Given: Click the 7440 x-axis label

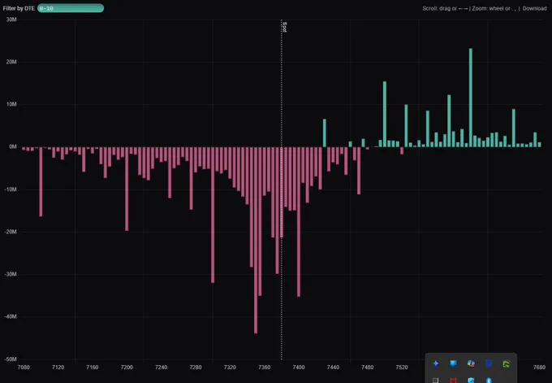Looking at the screenshot, I should [x=333, y=367].
